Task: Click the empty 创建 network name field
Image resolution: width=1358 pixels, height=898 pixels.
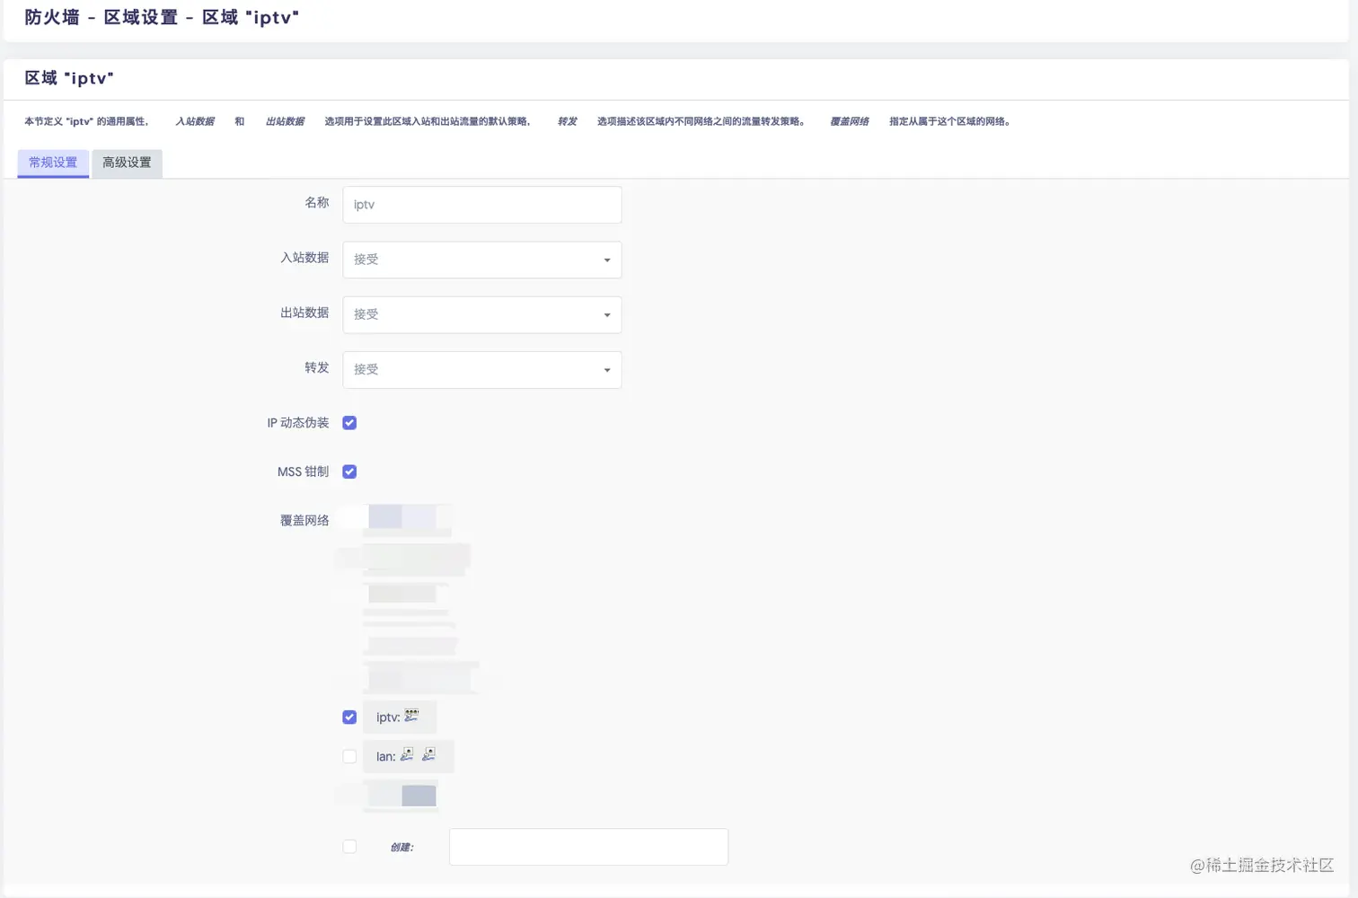Action: 588,847
